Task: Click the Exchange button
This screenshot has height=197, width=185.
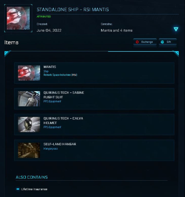Action: (145, 42)
